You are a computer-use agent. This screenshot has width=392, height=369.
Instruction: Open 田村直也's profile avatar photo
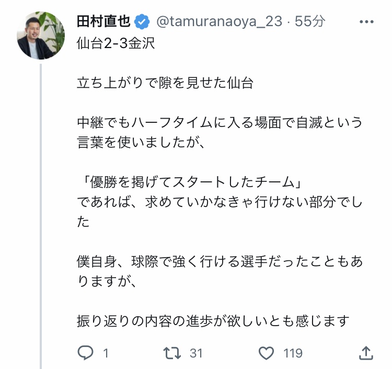[41, 35]
